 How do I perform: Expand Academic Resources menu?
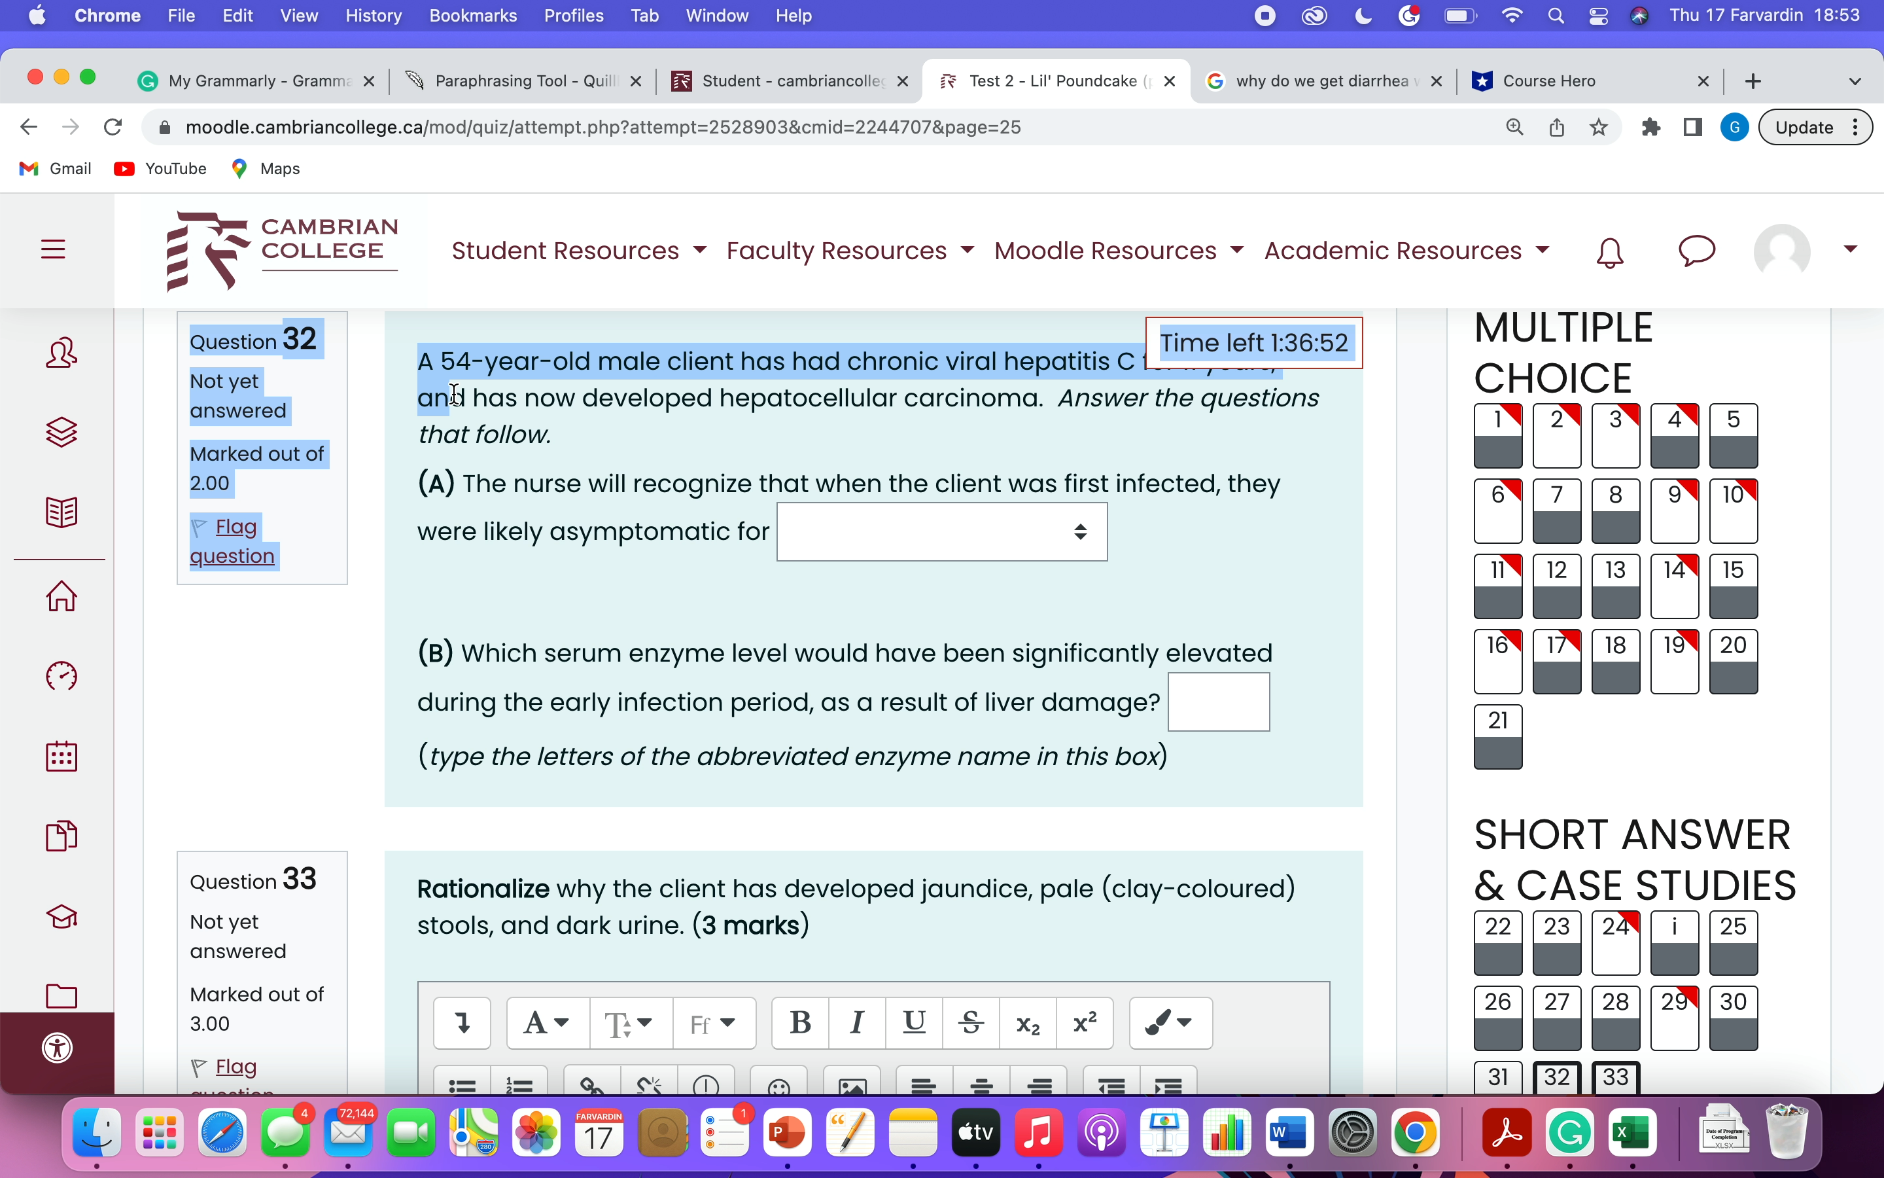1406,250
